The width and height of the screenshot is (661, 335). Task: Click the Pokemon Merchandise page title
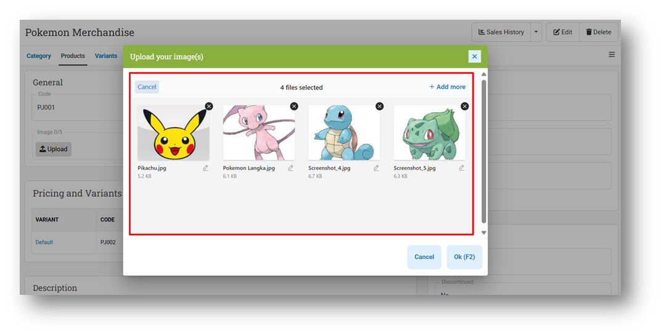click(80, 32)
